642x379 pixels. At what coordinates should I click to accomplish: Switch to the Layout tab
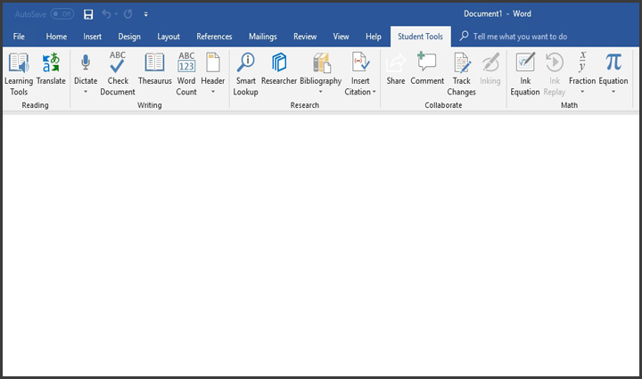click(x=169, y=37)
